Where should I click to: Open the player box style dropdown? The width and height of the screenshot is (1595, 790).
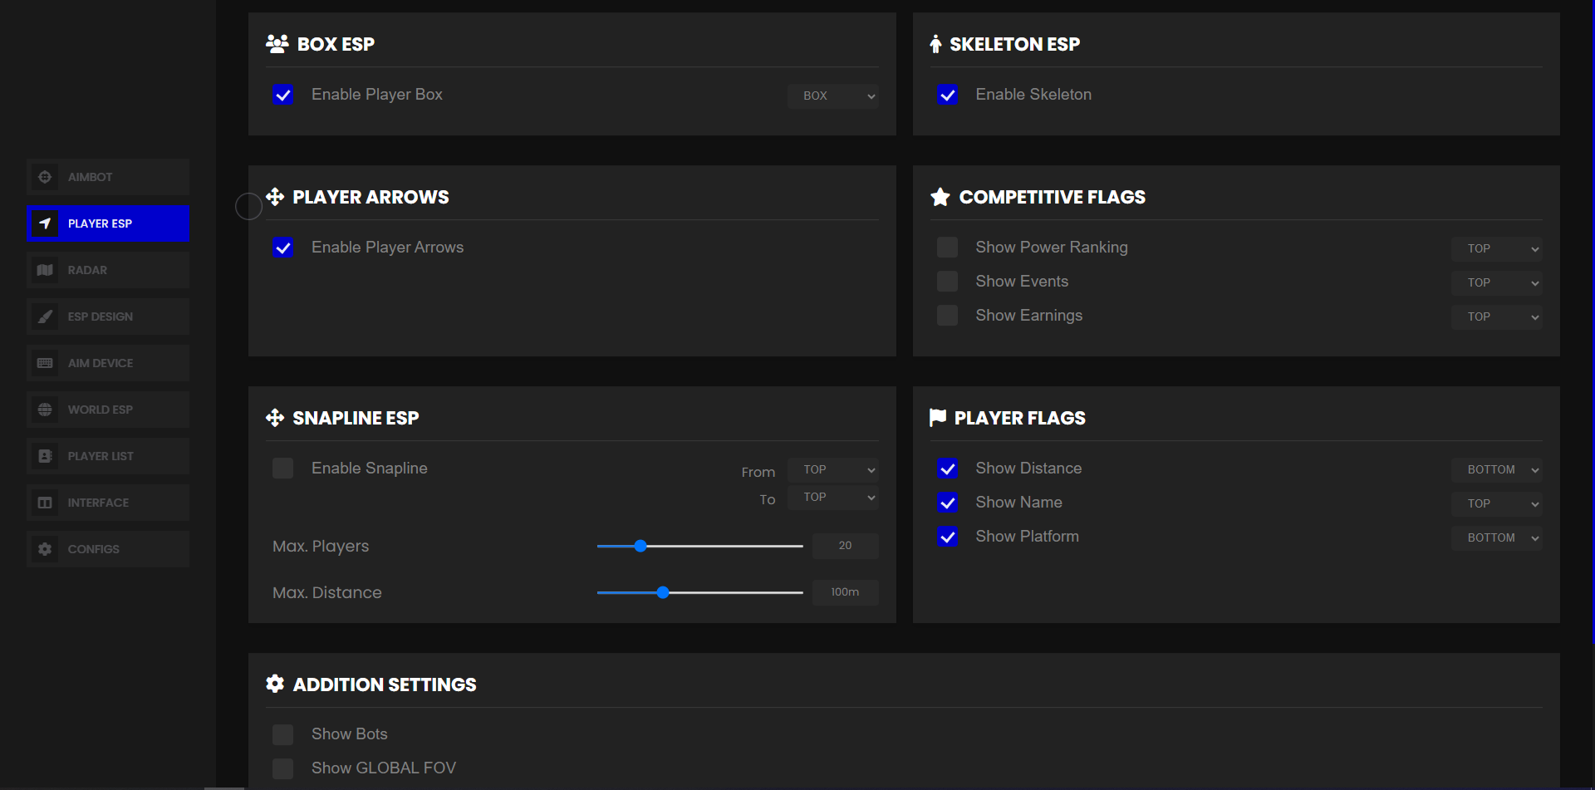point(832,96)
